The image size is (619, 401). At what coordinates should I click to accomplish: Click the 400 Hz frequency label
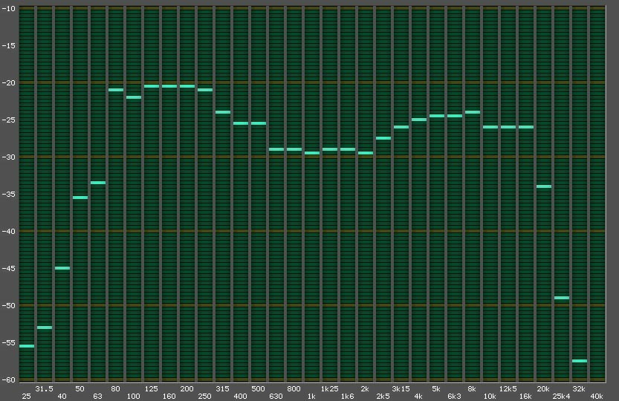click(x=241, y=397)
